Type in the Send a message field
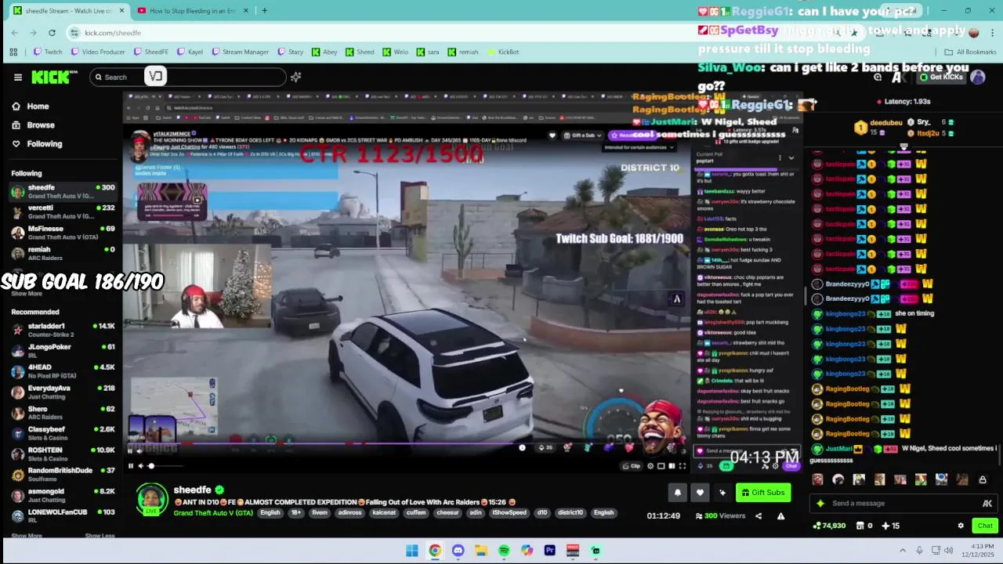Viewport: 1003px width, 564px height. [x=905, y=504]
